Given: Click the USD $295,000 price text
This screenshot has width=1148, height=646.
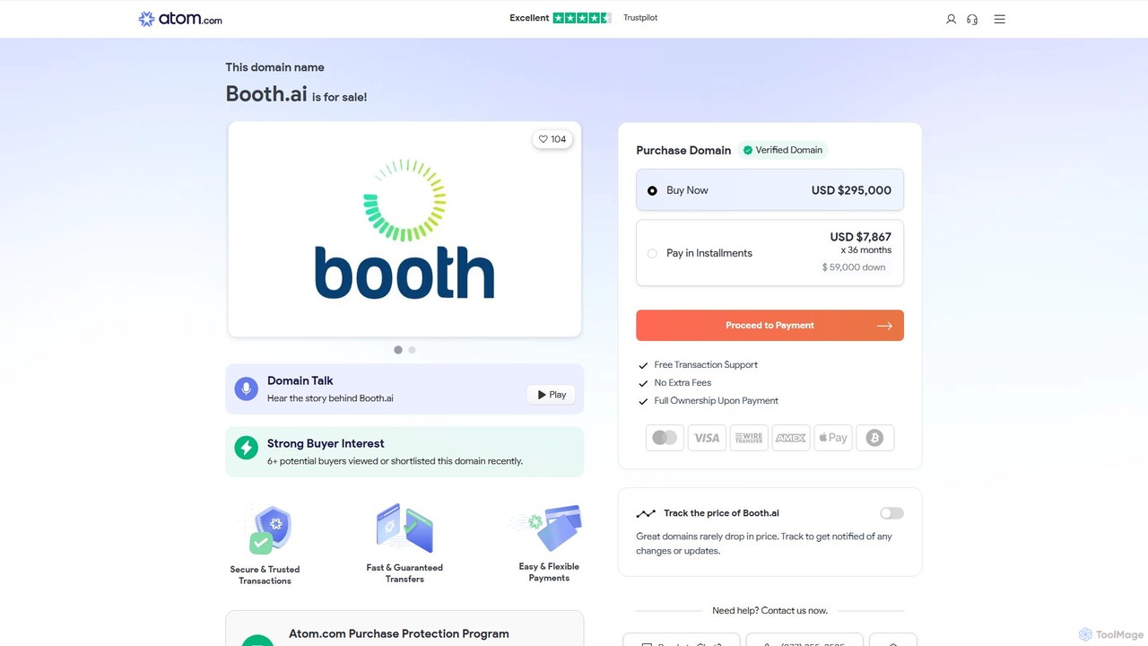Looking at the screenshot, I should point(851,190).
